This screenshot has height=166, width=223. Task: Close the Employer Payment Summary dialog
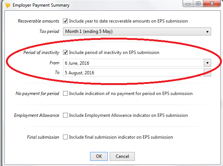coord(212,4)
